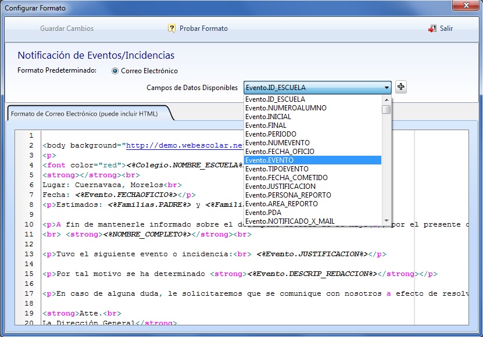Image resolution: width=483 pixels, height=337 pixels.
Task: Select Evento.PERSONA_REPORTO field
Action: coord(313,195)
